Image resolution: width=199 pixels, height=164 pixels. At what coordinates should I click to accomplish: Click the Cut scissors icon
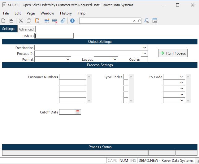tap(21, 21)
